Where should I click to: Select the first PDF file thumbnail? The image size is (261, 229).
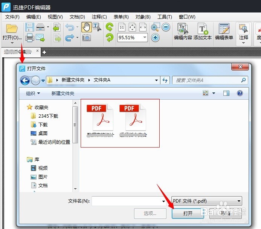101,120
